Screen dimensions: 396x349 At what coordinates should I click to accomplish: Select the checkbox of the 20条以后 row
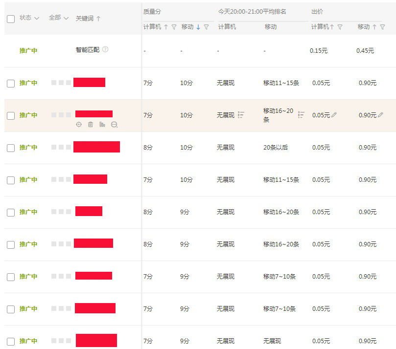(11, 148)
